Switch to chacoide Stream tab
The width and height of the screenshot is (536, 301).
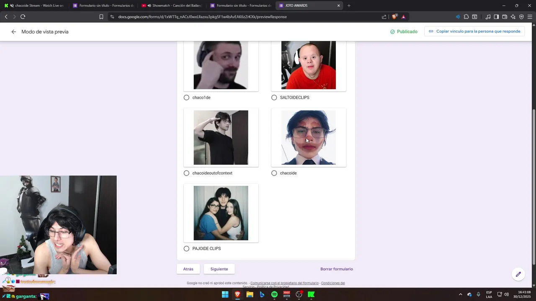[35, 5]
